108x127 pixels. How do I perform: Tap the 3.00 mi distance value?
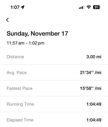(94, 57)
